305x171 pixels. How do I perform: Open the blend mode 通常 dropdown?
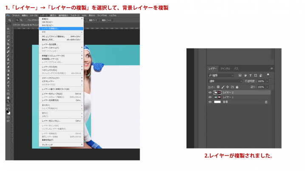click(225, 81)
